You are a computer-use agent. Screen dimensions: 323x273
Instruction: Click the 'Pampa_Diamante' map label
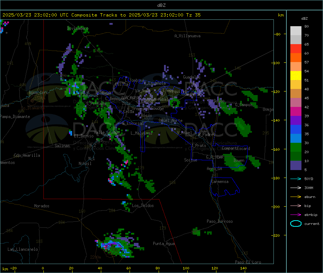click(x=15, y=117)
